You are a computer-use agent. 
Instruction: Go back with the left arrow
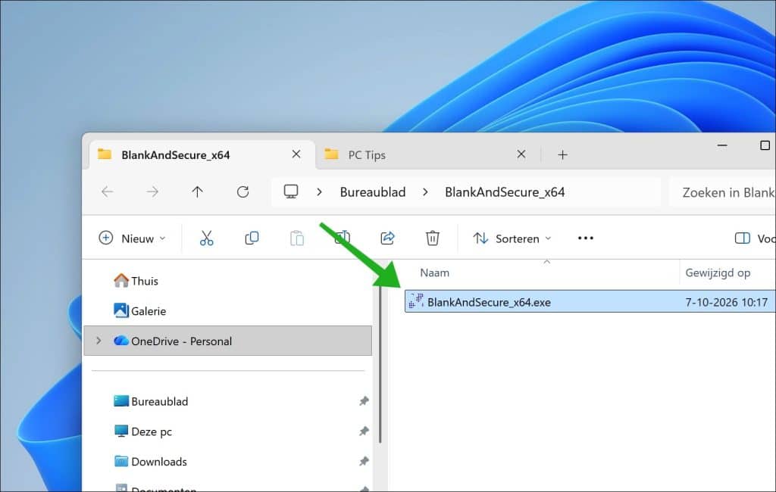click(x=108, y=192)
